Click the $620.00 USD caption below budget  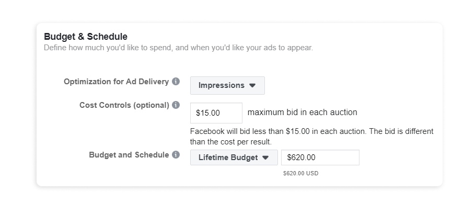pos(301,173)
